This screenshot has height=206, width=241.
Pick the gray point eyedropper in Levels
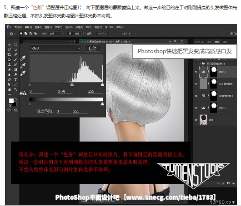click(x=23, y=66)
